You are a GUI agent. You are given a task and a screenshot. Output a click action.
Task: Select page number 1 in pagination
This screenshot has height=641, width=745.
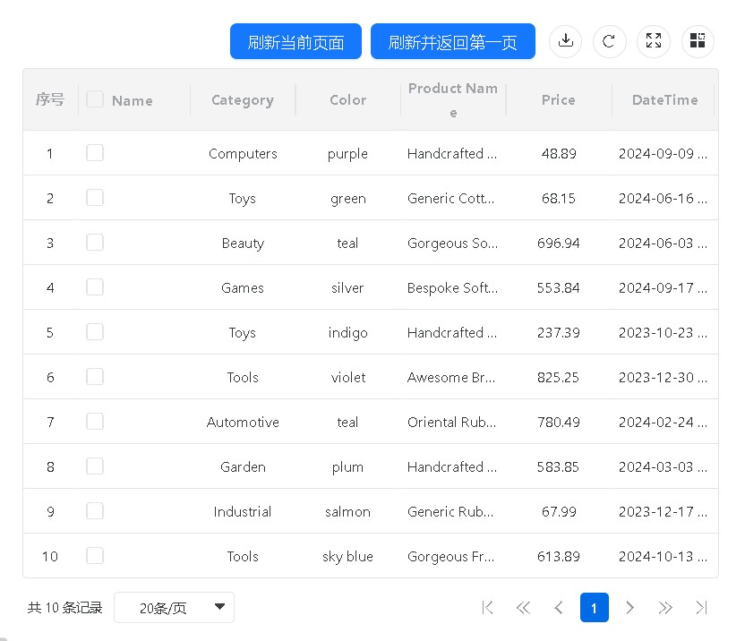[594, 608]
